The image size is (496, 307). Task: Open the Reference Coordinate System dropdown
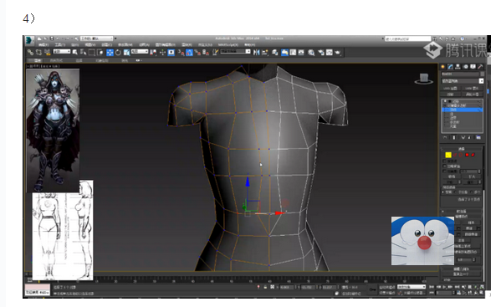140,51
